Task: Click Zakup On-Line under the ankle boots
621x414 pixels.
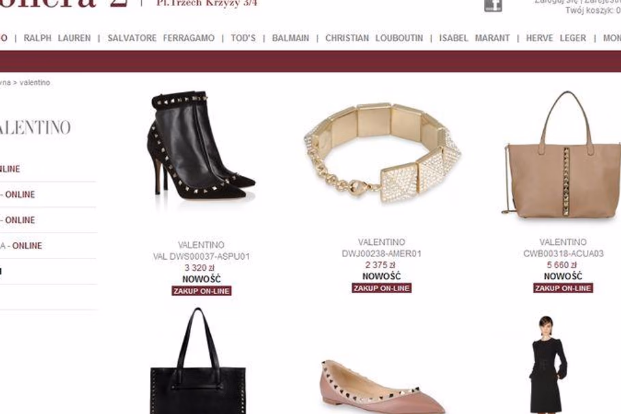Action: click(201, 291)
